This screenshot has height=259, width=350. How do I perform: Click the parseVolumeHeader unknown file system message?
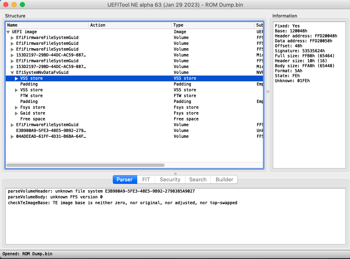click(101, 191)
